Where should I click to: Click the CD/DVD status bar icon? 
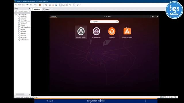point(163,97)
